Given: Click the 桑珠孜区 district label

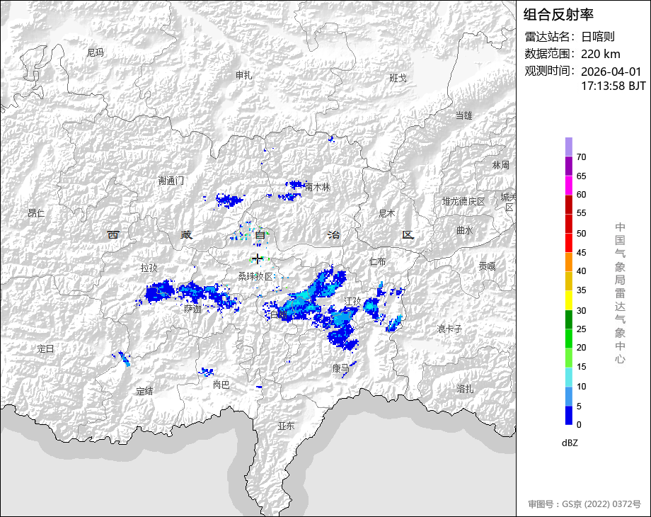Looking at the screenshot, I should (x=255, y=276).
